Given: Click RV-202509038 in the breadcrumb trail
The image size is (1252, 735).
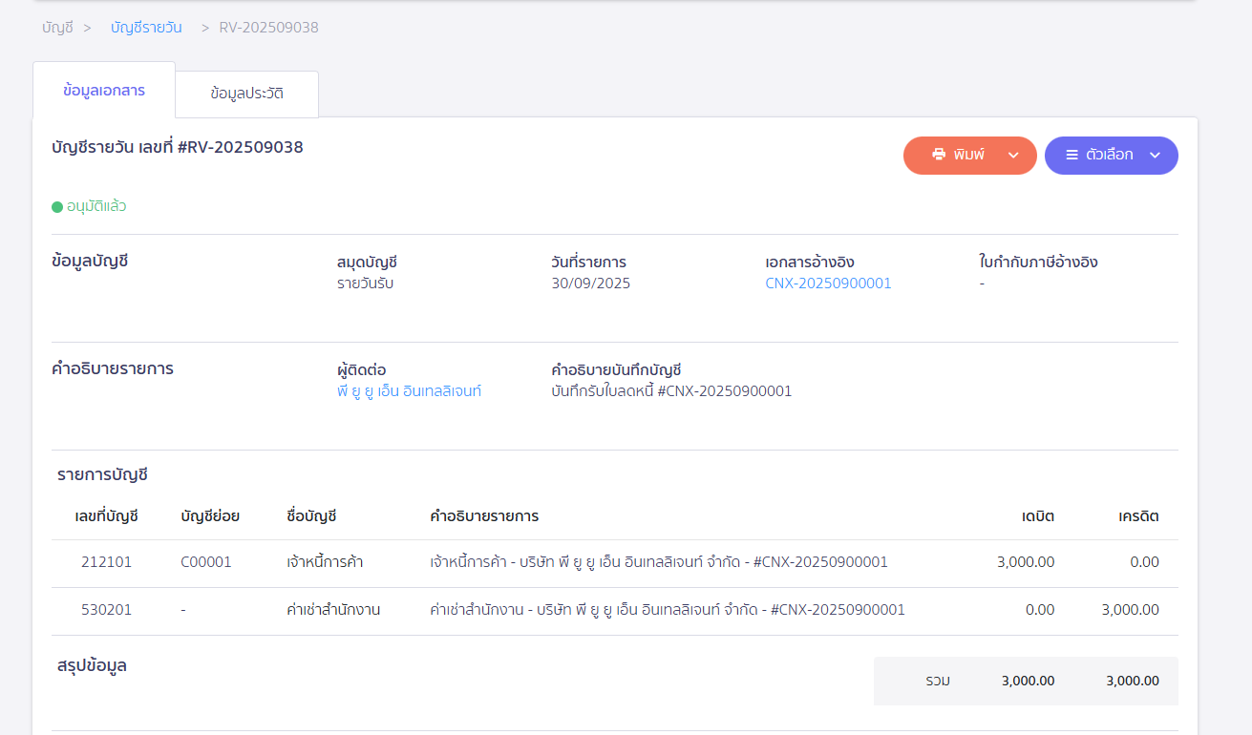Looking at the screenshot, I should (269, 28).
